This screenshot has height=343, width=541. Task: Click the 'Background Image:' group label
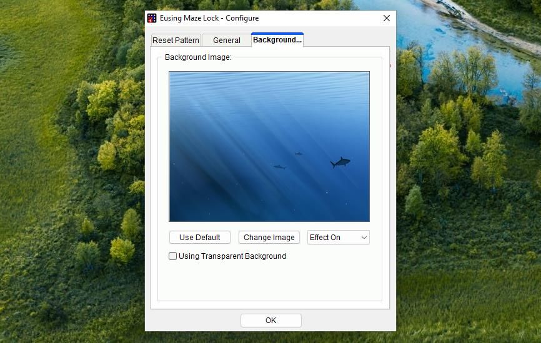(198, 57)
